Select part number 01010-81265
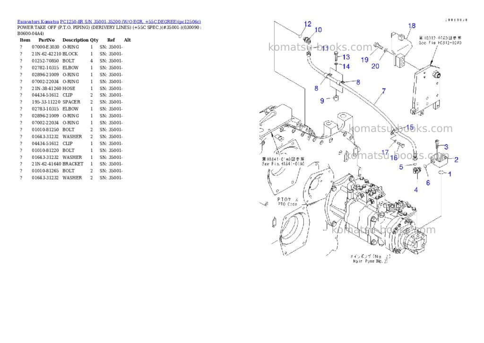The width and height of the screenshot is (484, 343). click(x=45, y=171)
